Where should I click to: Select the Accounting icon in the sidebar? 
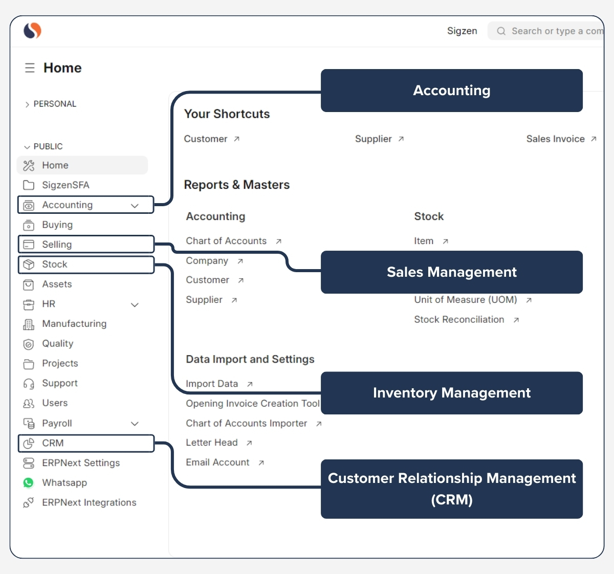(29, 205)
